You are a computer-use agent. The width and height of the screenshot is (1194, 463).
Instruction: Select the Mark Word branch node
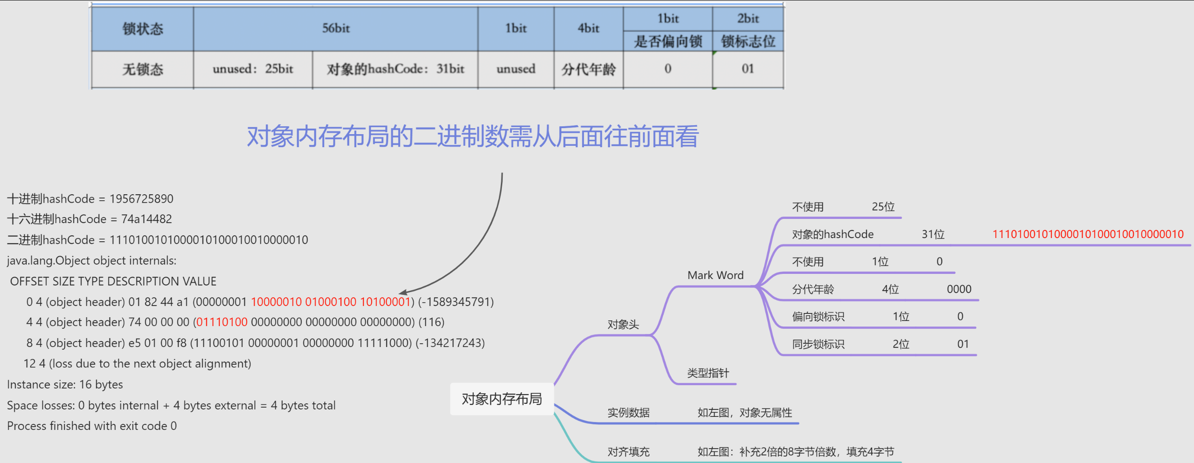(715, 275)
